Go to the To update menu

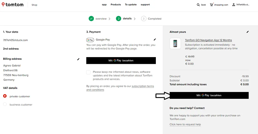point(131,5)
